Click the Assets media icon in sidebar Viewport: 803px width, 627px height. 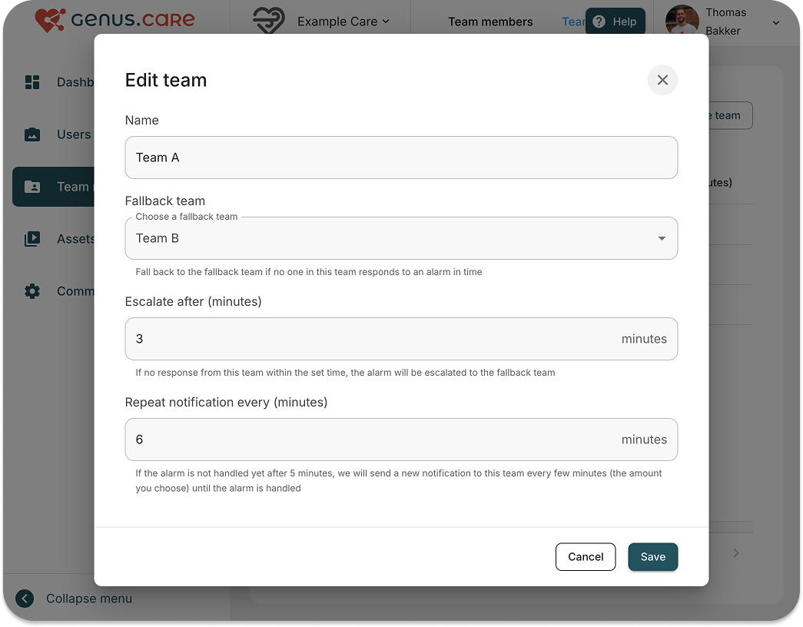coord(32,239)
